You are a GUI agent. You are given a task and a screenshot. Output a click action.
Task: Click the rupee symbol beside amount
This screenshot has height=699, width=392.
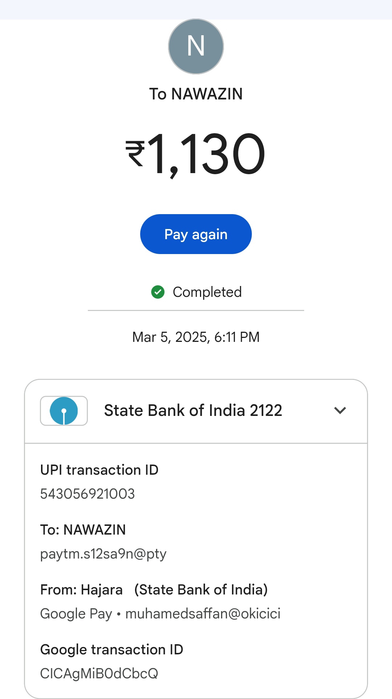click(x=135, y=154)
